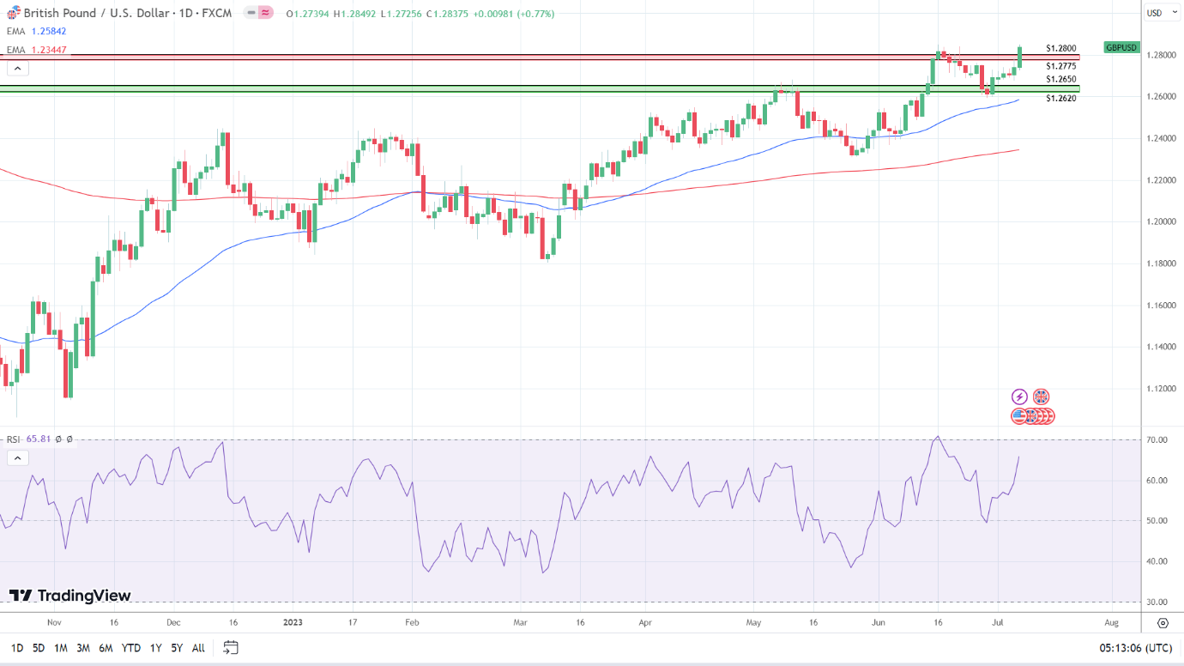Click the closing price C1.28375 value
This screenshot has width=1184, height=666.
(449, 14)
